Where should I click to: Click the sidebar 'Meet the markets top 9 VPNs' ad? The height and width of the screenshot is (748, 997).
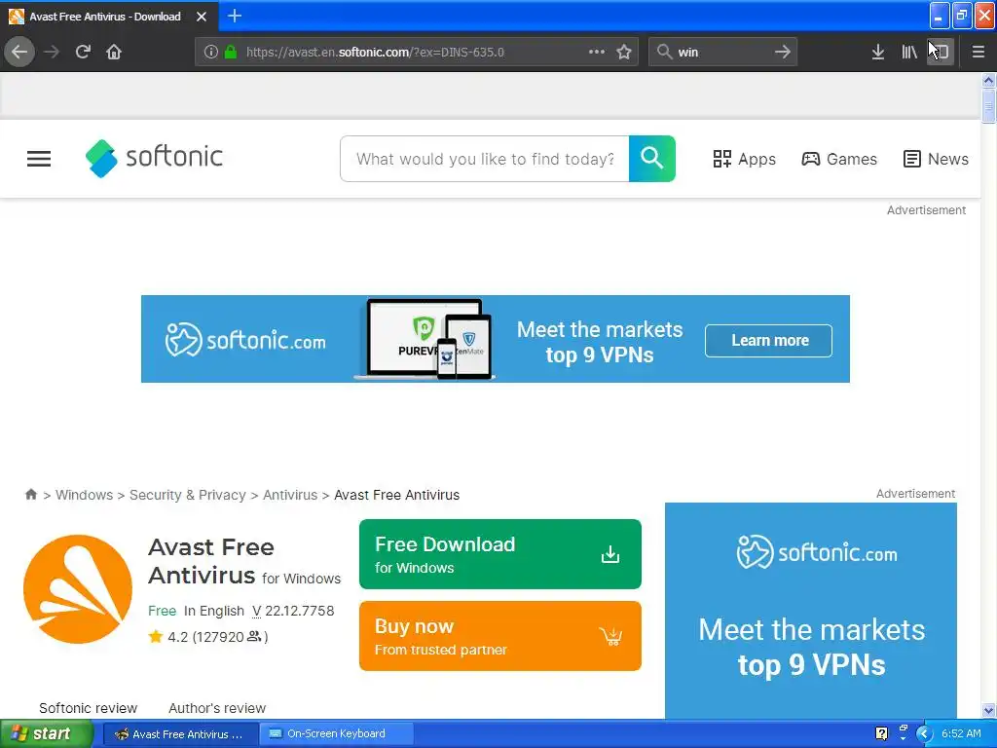click(x=811, y=611)
